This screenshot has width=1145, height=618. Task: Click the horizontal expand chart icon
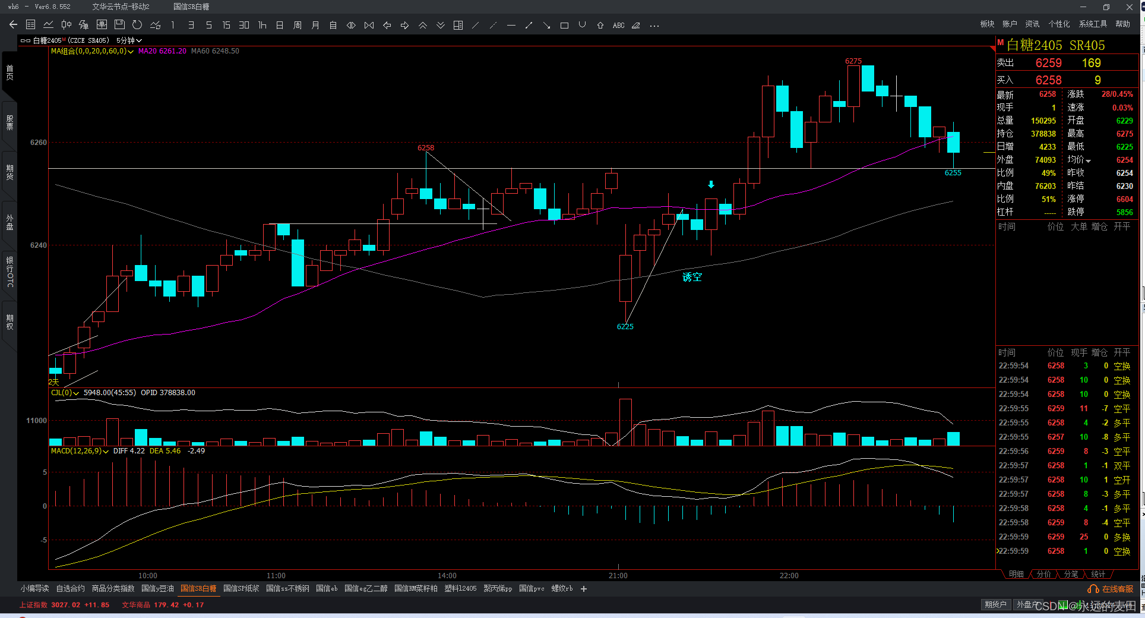(x=351, y=25)
